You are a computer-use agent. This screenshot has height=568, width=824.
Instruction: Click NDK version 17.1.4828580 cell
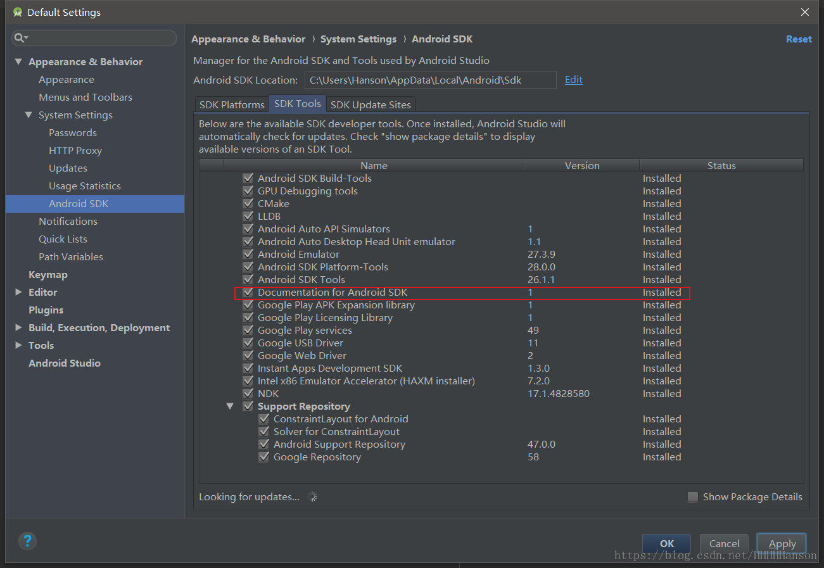click(559, 393)
